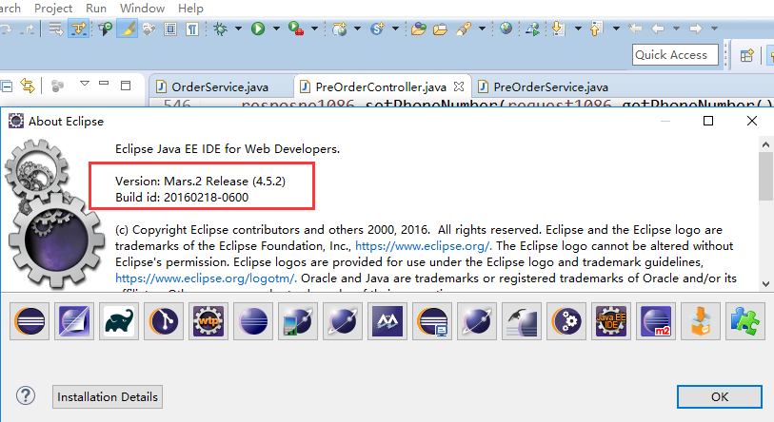Switch to PreOrderService.java tab

point(550,87)
